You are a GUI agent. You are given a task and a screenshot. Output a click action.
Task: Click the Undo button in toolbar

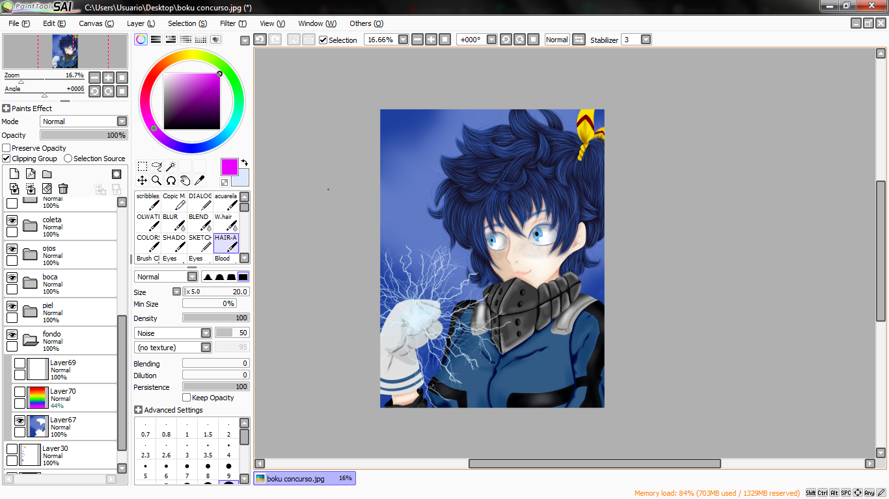(260, 40)
